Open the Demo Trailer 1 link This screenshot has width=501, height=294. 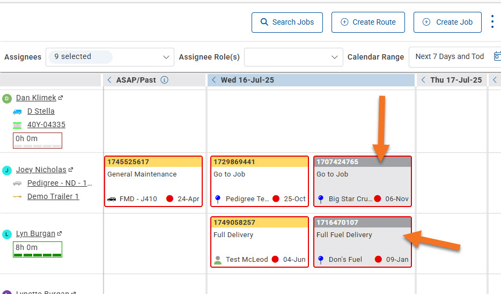(53, 196)
